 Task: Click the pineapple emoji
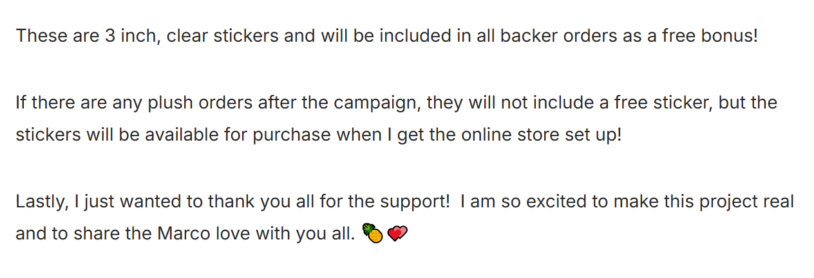[x=373, y=234]
